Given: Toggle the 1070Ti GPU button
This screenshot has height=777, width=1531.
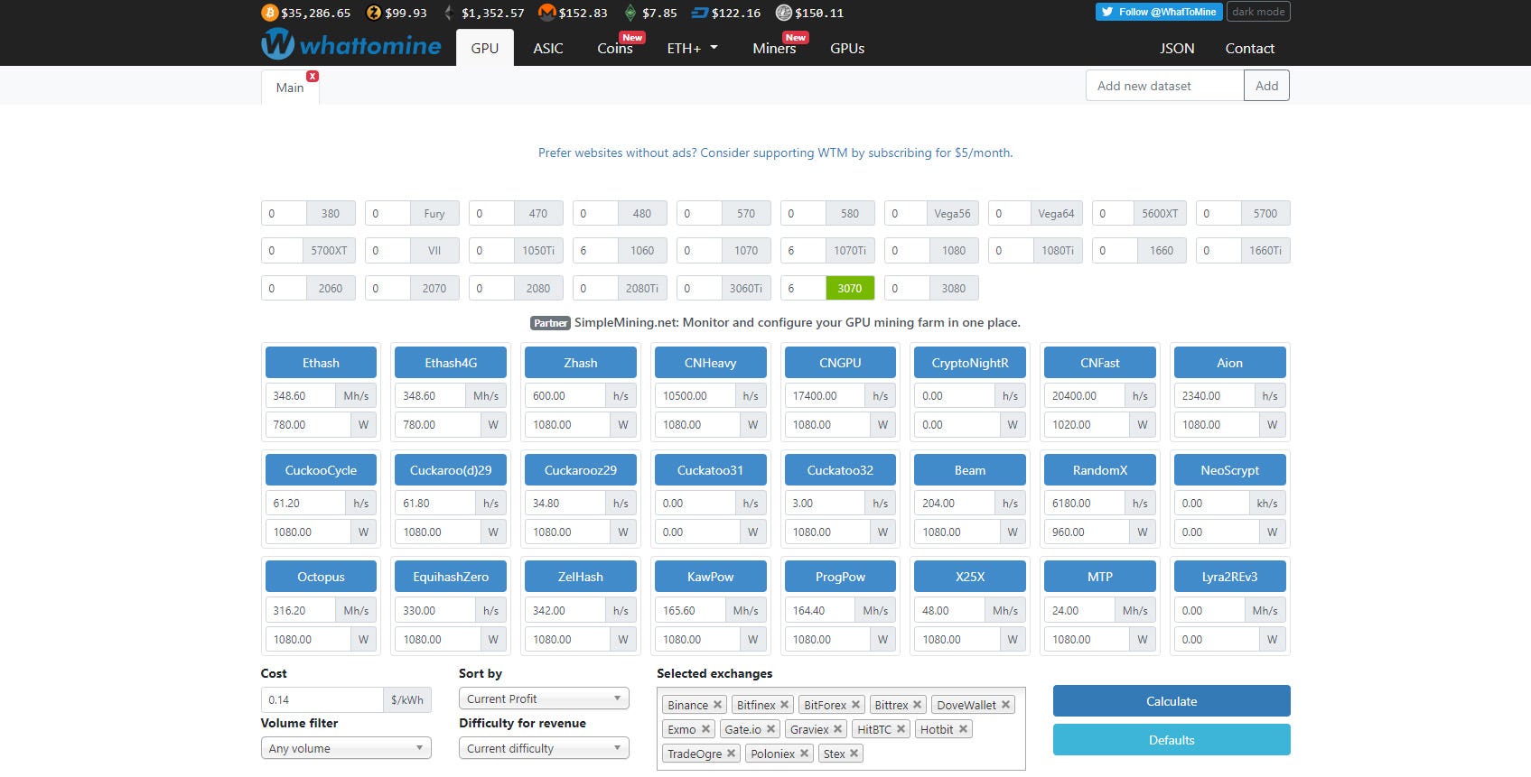Looking at the screenshot, I should click(x=850, y=251).
